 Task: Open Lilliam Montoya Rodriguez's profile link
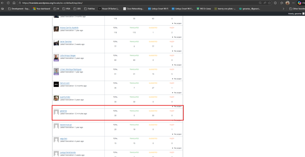pos(71,69)
